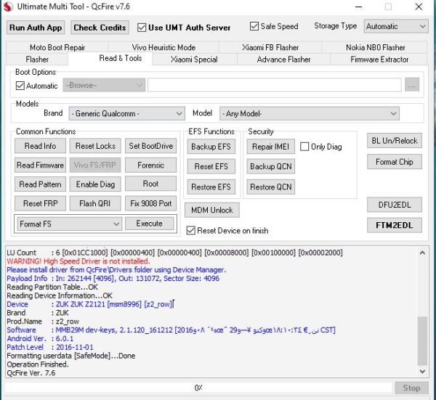Click the ellipsis browse button
Screen dimensions: 436x400
(x=412, y=85)
